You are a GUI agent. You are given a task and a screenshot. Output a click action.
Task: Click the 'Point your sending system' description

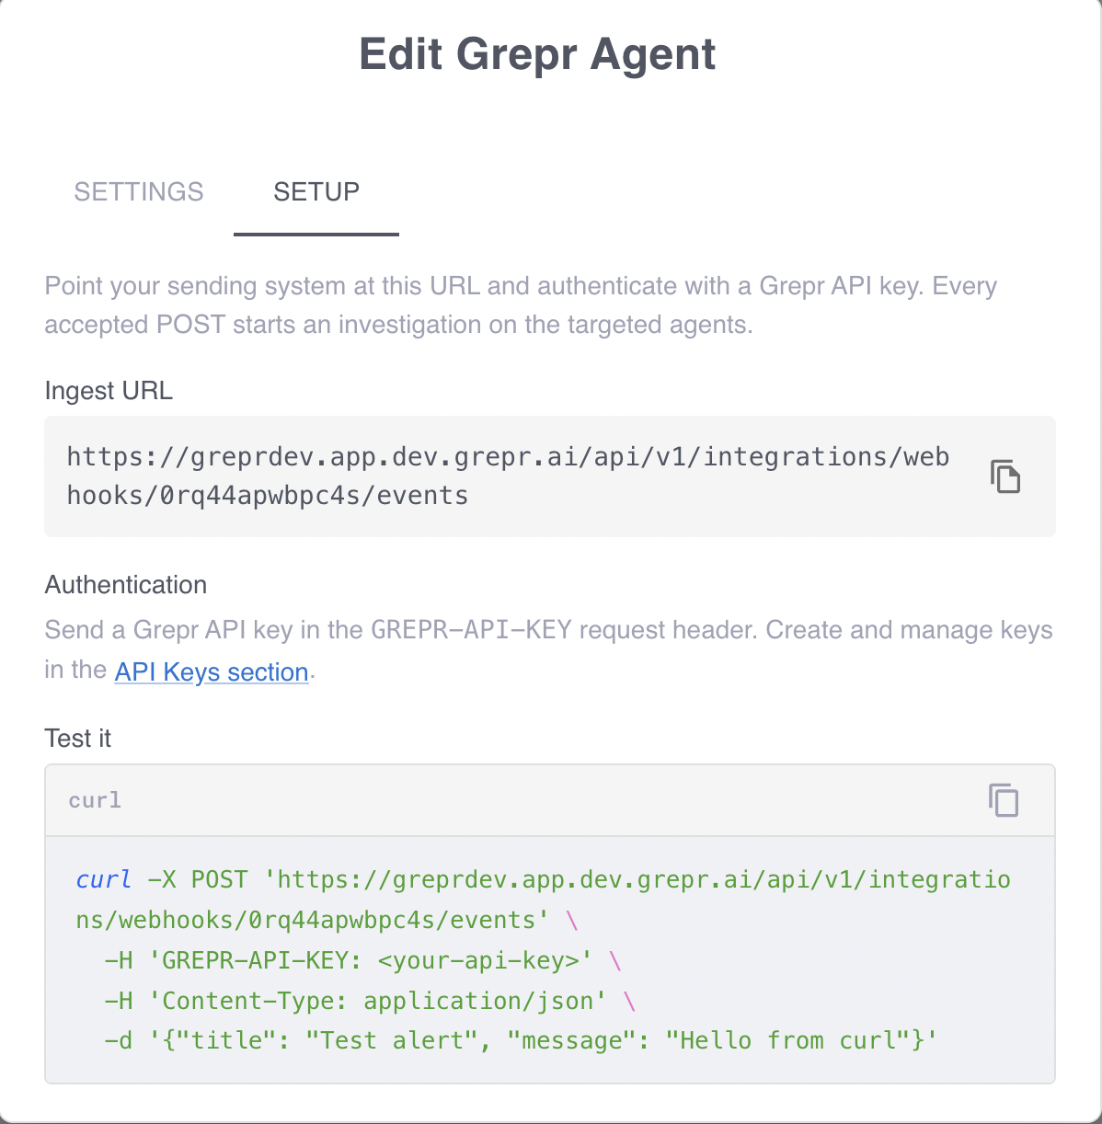coord(521,305)
